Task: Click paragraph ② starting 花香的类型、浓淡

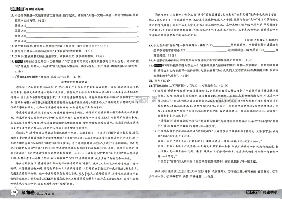Action: [74, 120]
